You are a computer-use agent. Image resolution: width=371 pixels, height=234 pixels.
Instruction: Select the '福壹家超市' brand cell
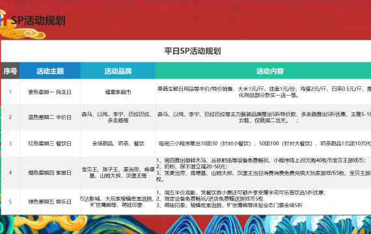click(x=118, y=92)
